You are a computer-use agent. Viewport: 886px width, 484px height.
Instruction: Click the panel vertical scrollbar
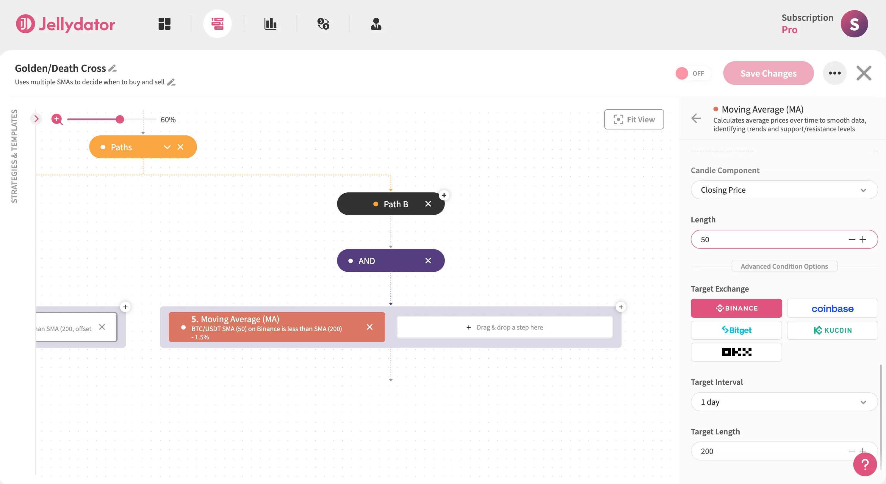click(x=881, y=417)
